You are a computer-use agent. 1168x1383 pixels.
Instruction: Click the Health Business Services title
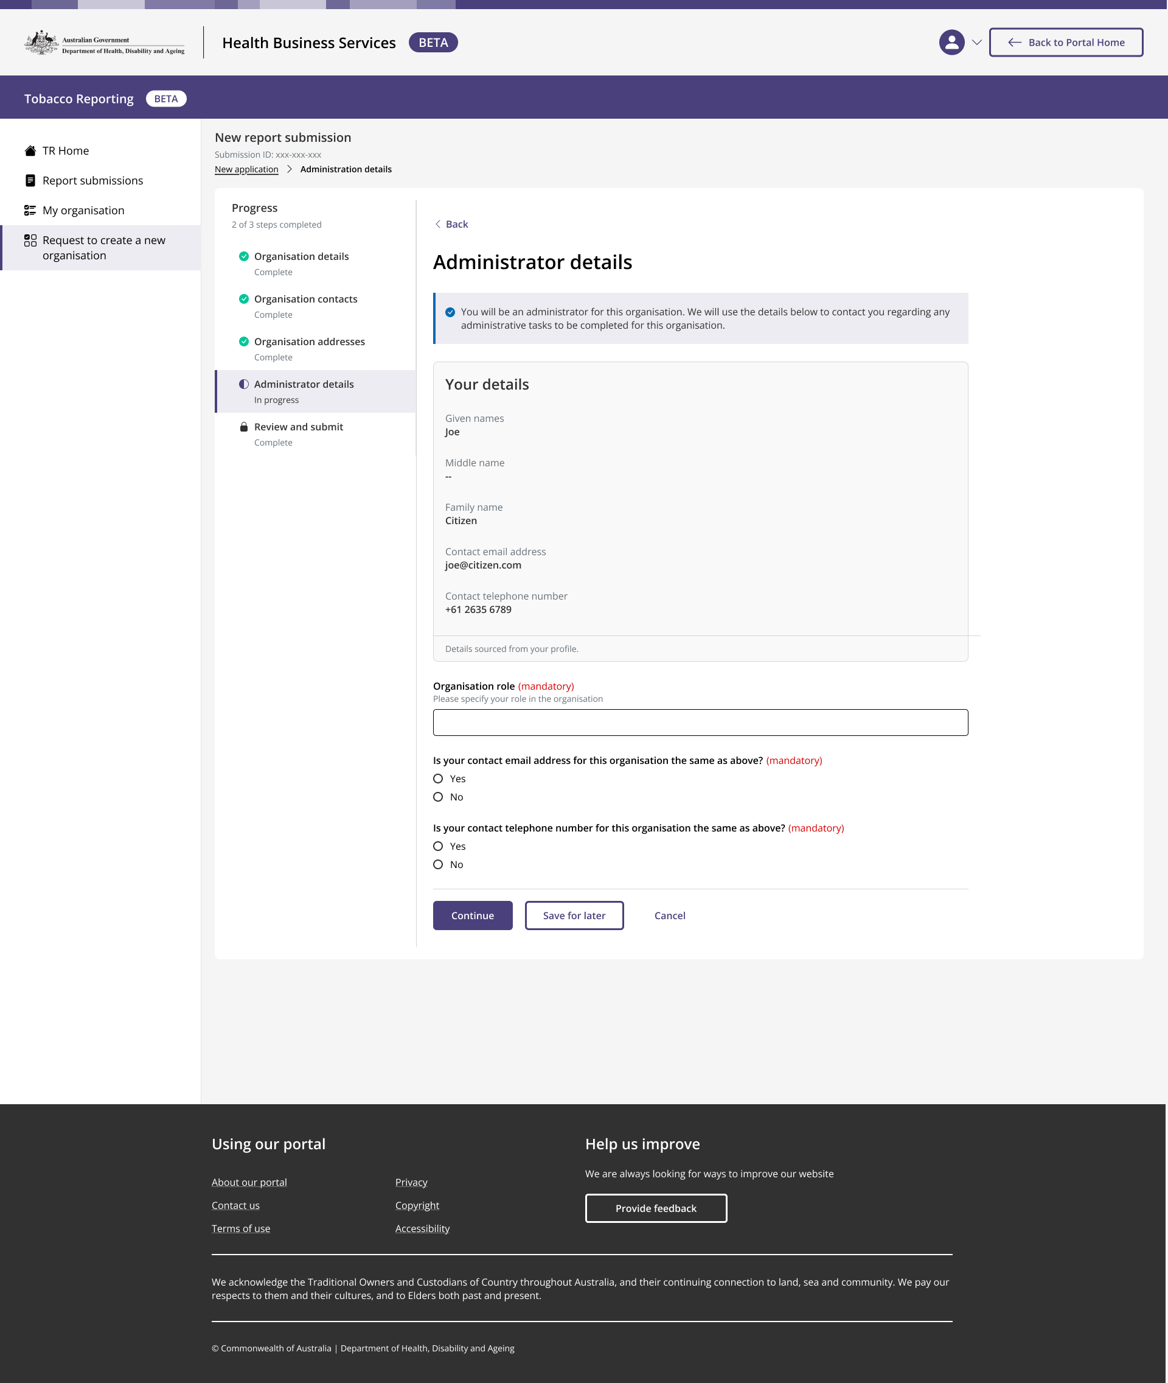click(x=308, y=43)
